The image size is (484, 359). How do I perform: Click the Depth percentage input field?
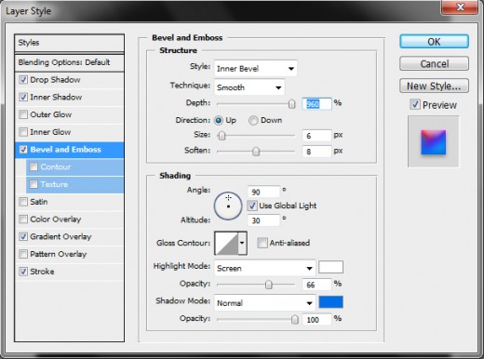pyautogui.click(x=316, y=104)
